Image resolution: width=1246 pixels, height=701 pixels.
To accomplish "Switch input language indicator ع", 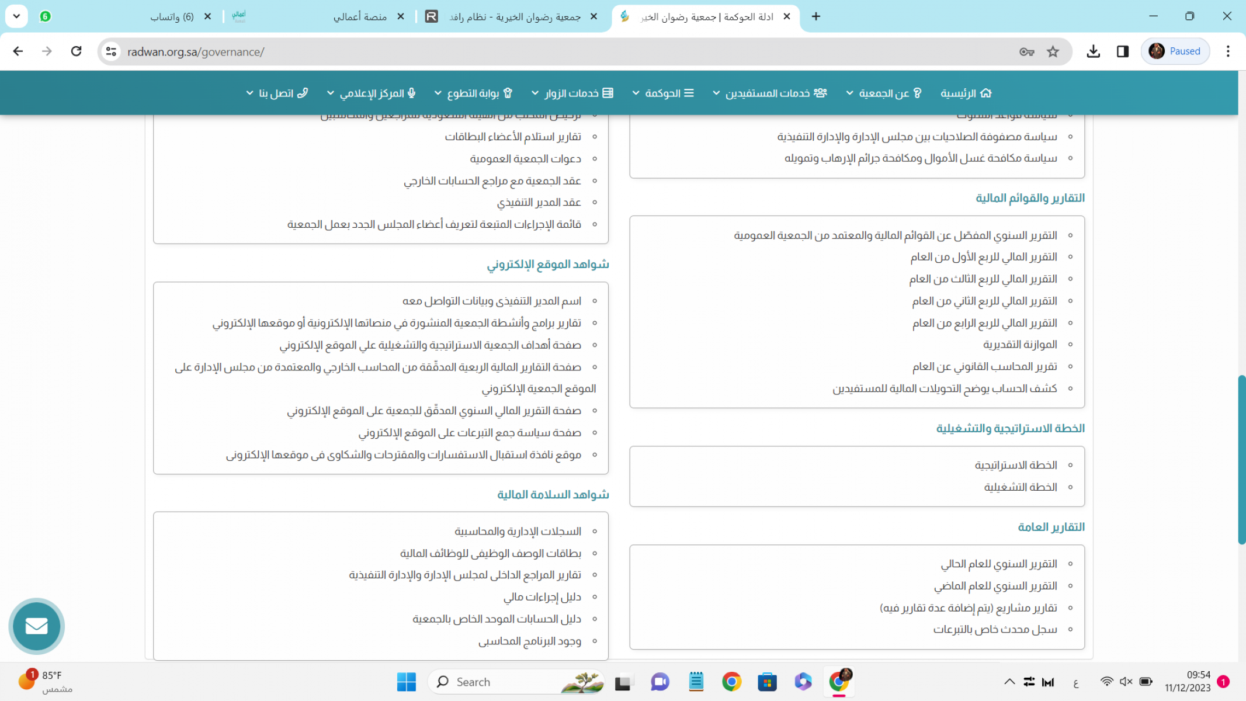I will click(1075, 682).
